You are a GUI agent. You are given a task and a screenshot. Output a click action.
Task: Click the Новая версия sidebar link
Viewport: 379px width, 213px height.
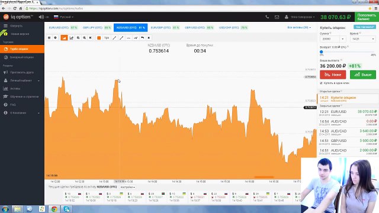(20, 34)
